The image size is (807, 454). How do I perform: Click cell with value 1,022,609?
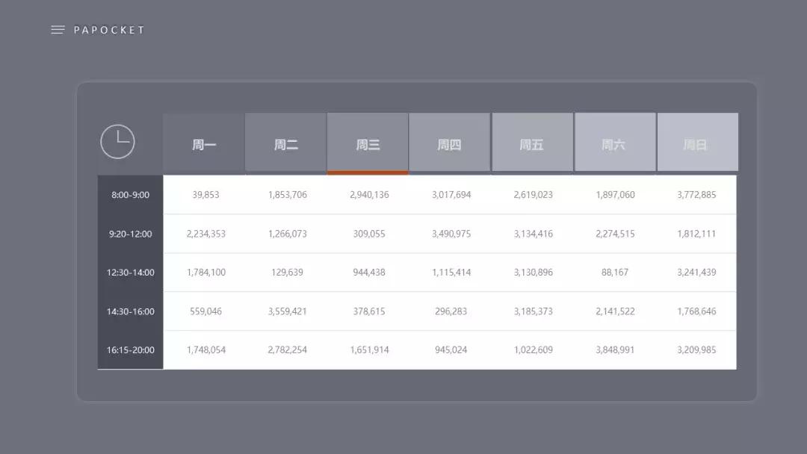(x=533, y=350)
